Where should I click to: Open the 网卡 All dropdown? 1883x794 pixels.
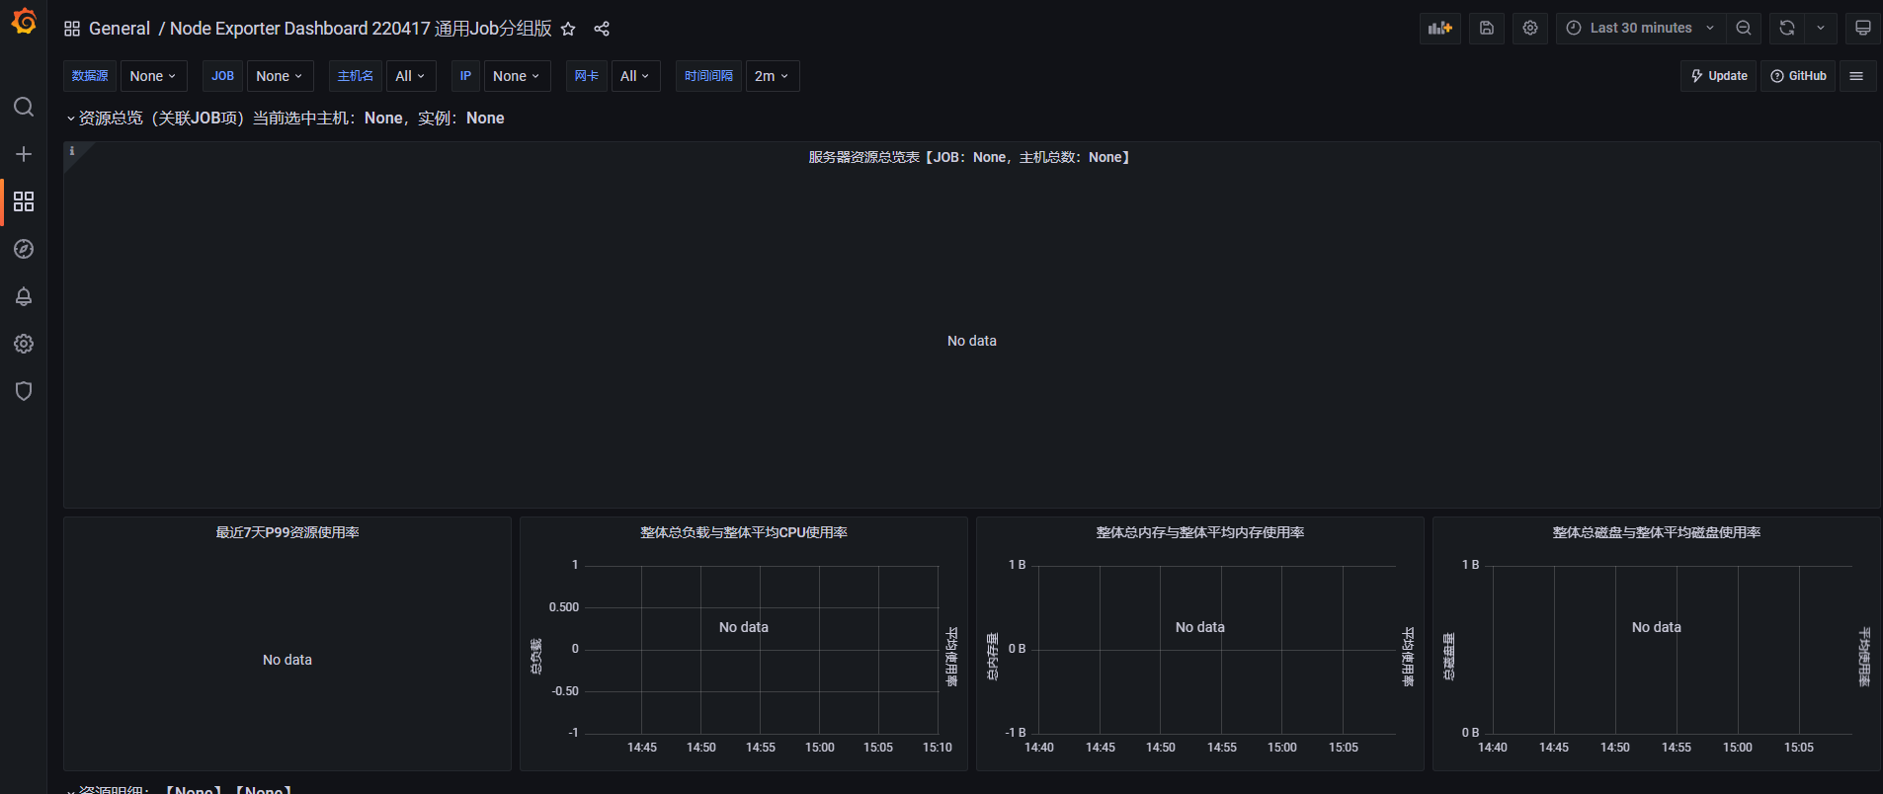635,76
